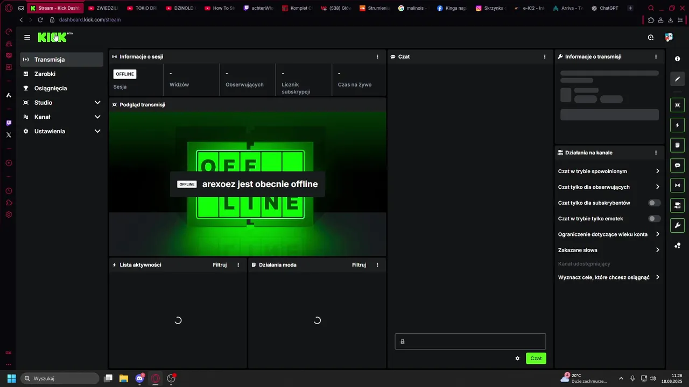Click the search icon beside the avatar
The width and height of the screenshot is (689, 387).
(x=651, y=37)
